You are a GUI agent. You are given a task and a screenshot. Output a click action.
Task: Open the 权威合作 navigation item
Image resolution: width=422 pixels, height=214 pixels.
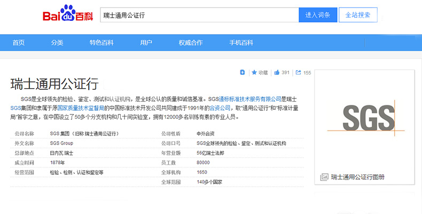tap(191, 43)
